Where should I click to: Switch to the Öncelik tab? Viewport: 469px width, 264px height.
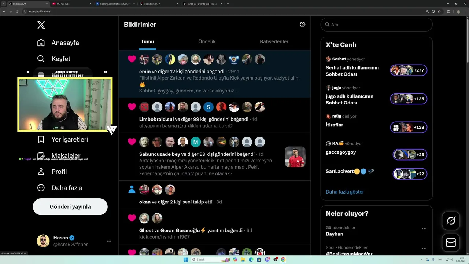[207, 41]
